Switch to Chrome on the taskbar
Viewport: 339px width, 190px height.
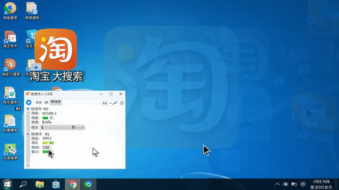(x=73, y=184)
